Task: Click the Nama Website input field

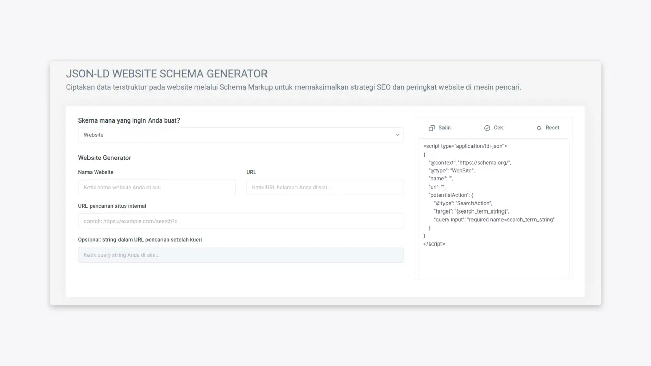Action: [x=157, y=187]
